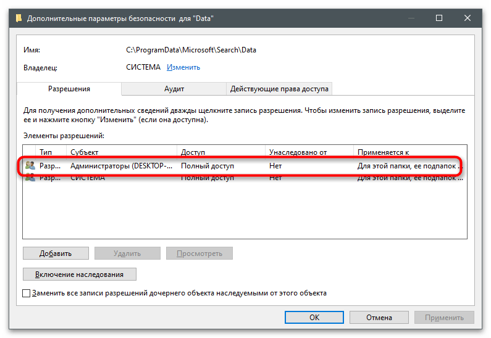Image resolution: width=491 pixels, height=338 pixels.
Task: Sort by the Применяется к column header
Action: [410, 152]
